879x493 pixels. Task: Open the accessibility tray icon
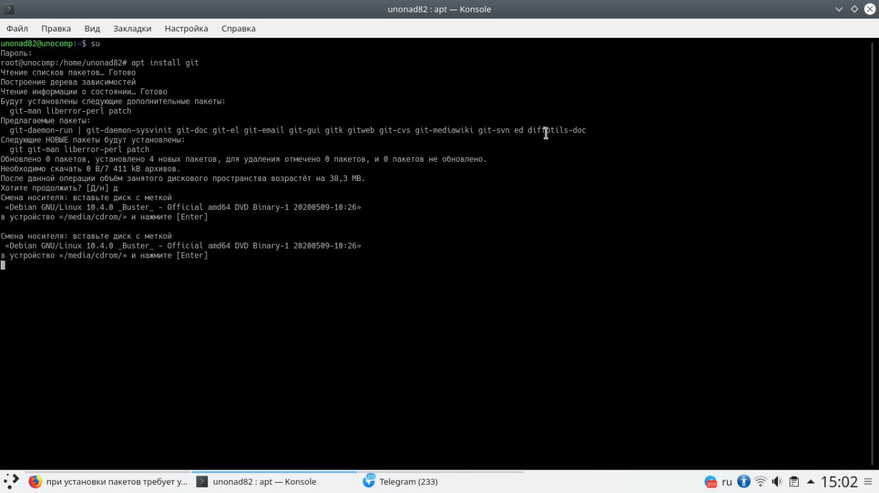coord(744,481)
